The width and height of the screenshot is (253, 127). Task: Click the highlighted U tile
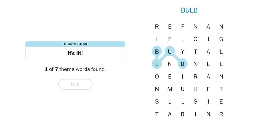(170, 52)
